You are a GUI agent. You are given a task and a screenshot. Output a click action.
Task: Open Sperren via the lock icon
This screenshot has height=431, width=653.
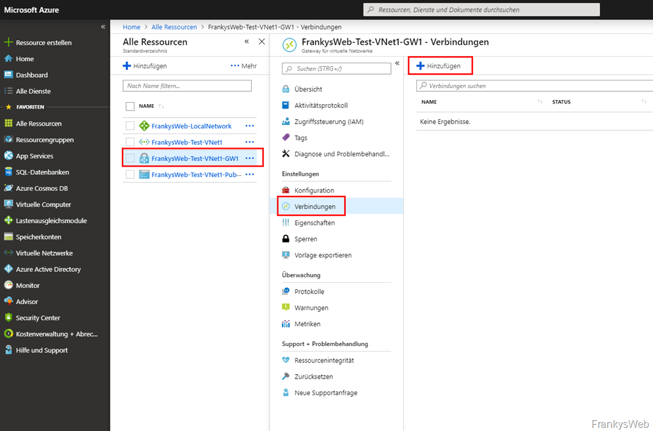click(286, 239)
